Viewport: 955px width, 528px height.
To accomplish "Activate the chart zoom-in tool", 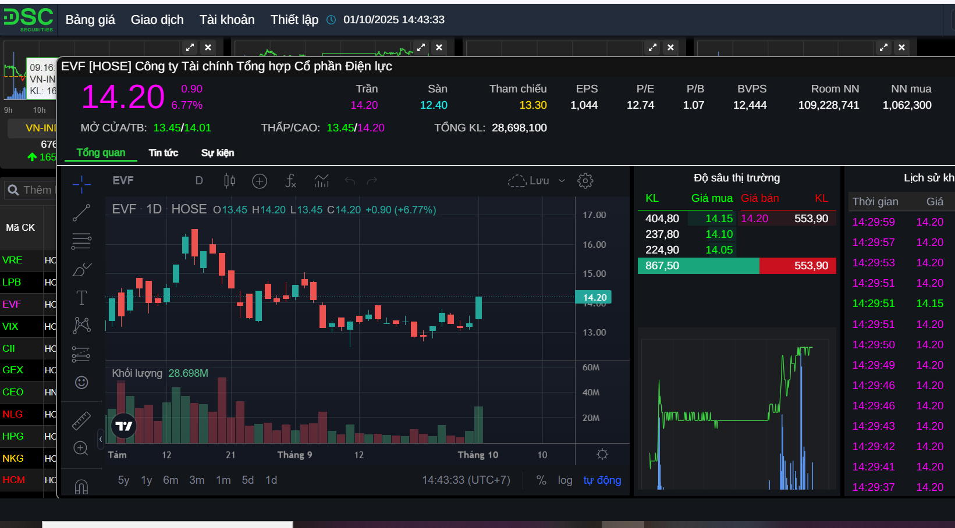I will click(81, 448).
